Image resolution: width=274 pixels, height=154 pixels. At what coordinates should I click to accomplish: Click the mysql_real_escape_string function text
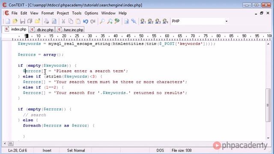[79, 44]
